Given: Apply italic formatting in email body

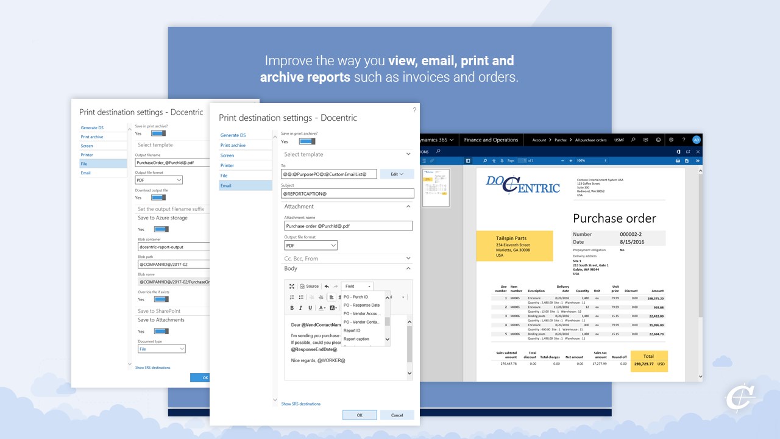Looking at the screenshot, I should (301, 308).
